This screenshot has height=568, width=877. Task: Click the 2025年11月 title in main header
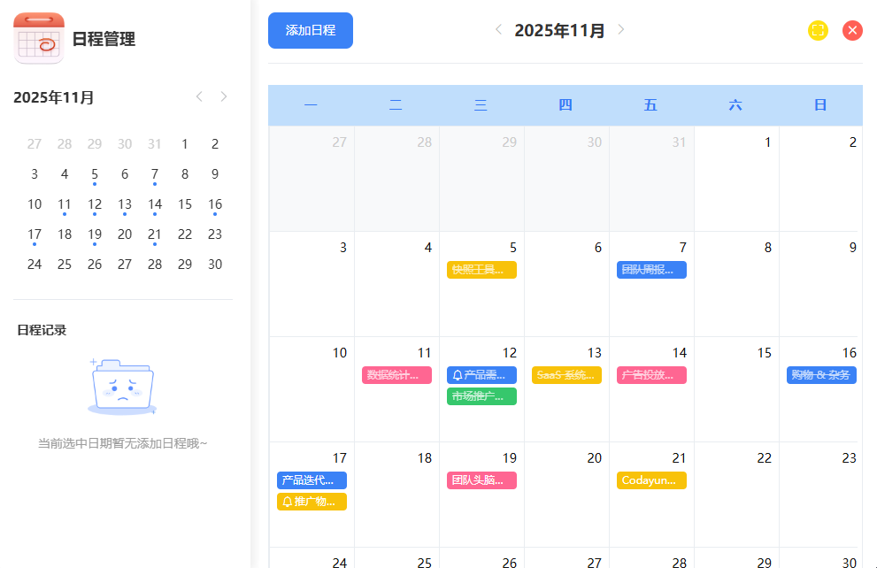coord(559,31)
